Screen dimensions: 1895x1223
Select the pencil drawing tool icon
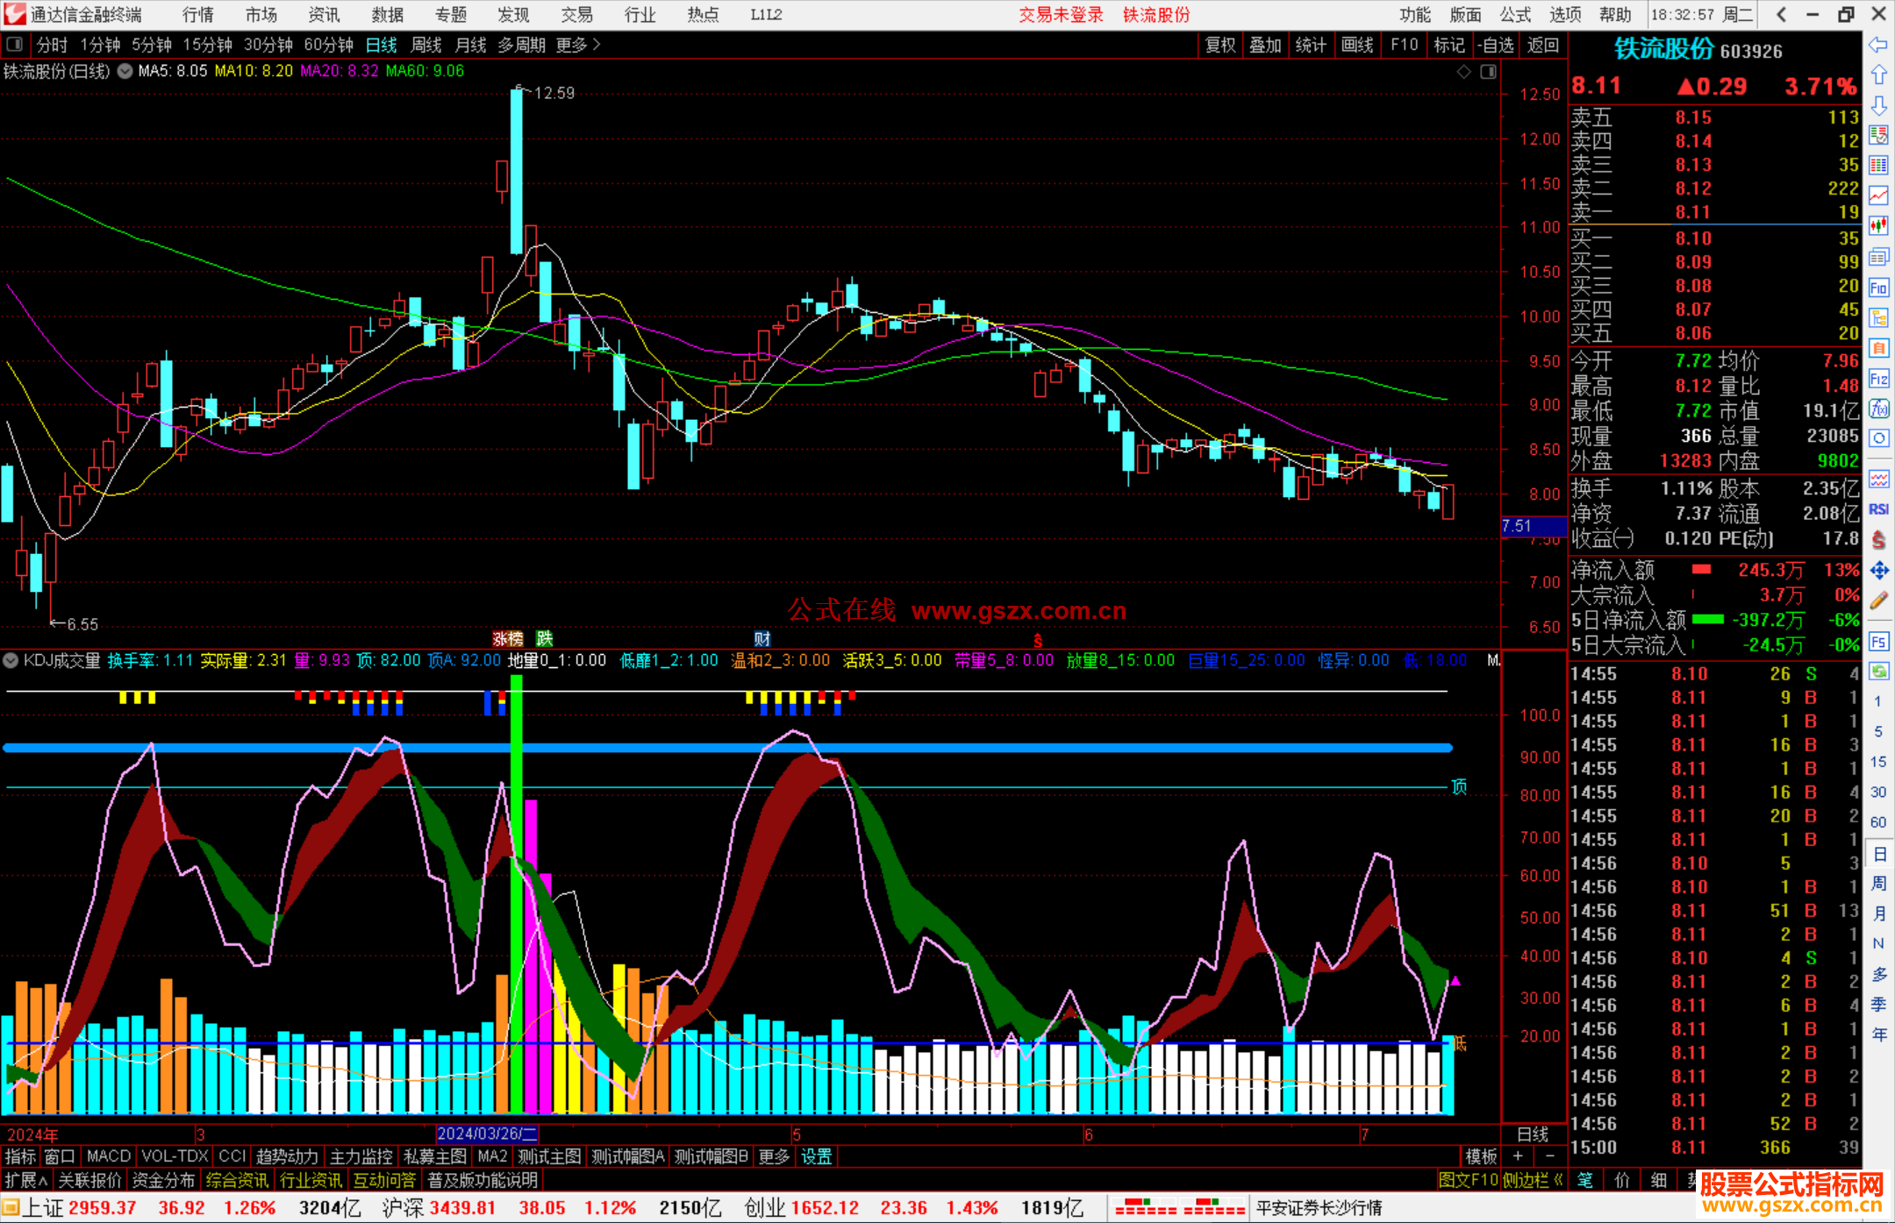pos(1878,601)
